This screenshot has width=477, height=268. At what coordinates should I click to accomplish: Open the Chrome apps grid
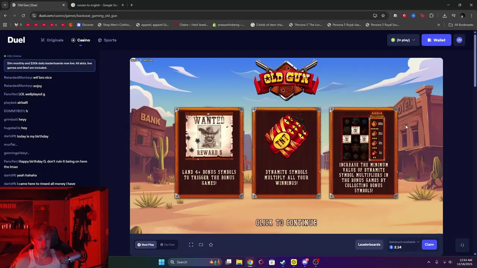tap(5, 25)
